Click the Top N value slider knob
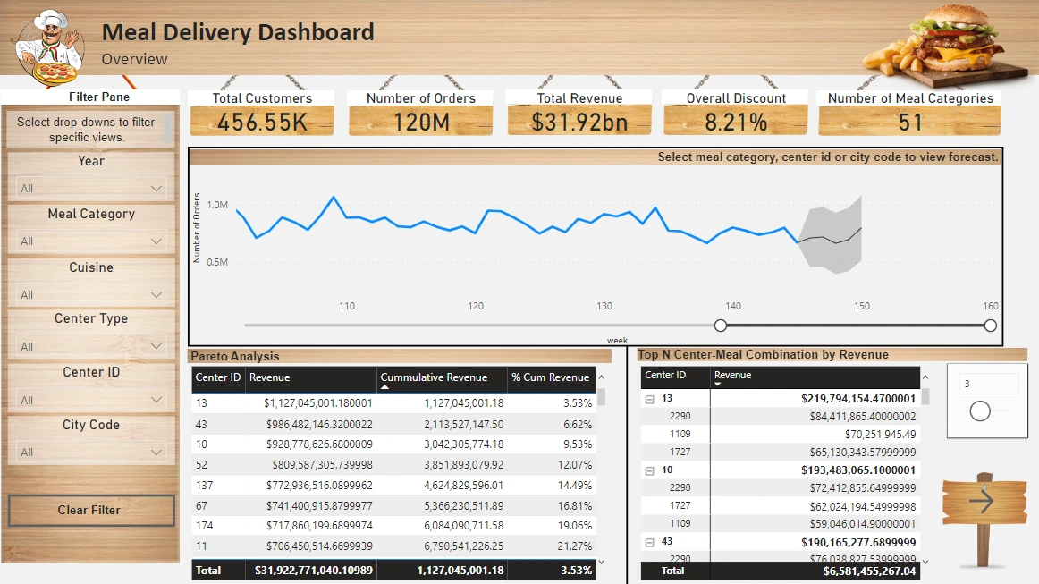 [980, 411]
